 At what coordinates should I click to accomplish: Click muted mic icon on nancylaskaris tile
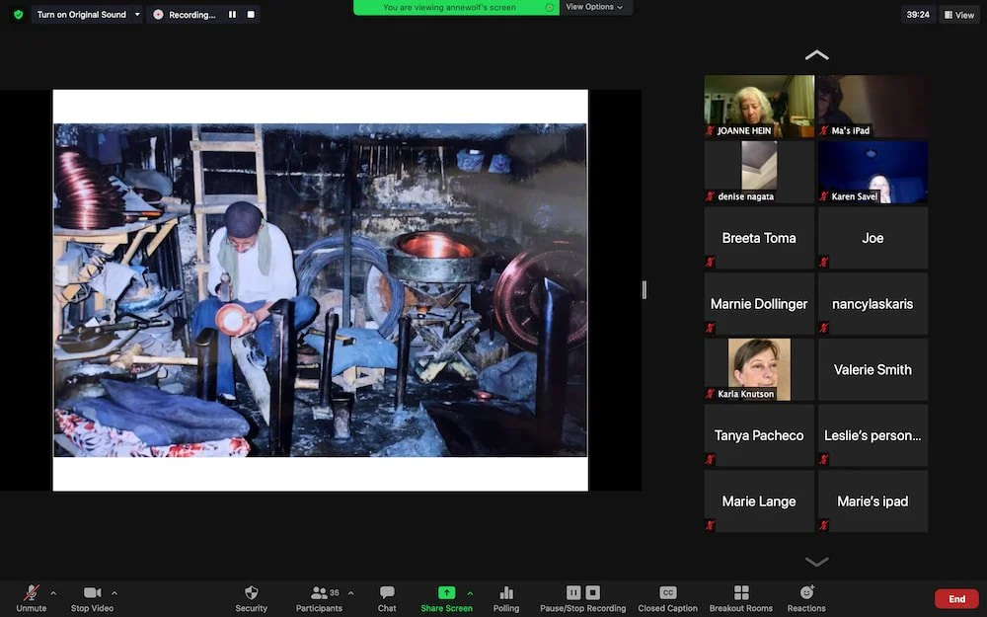coord(823,328)
